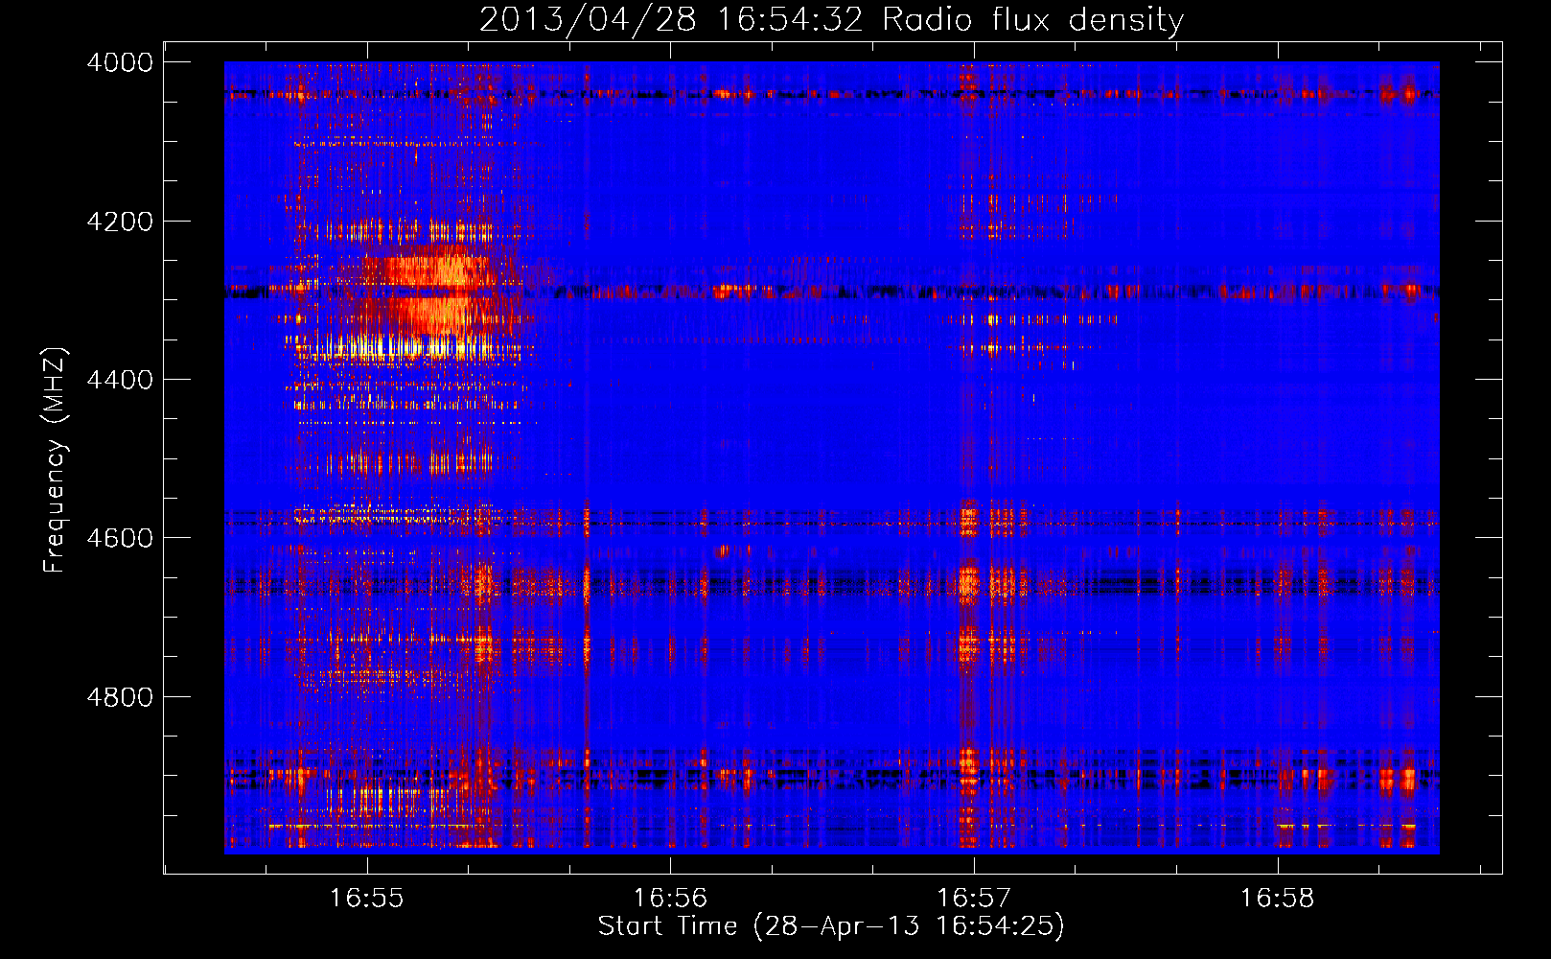The height and width of the screenshot is (959, 1551).
Task: Click the 16:55 time axis label
Action: tap(367, 899)
